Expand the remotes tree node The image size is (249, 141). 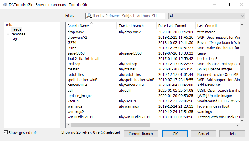(8, 34)
